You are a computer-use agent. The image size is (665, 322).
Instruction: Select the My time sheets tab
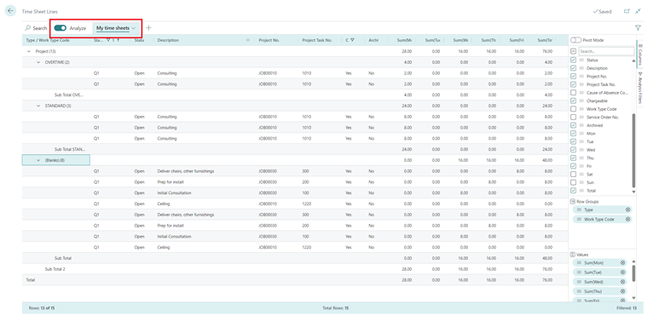(113, 28)
